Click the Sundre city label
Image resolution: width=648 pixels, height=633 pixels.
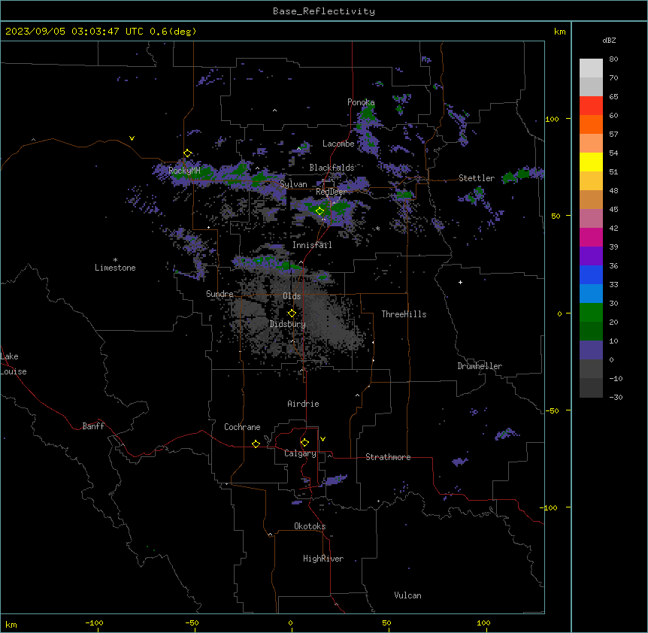click(x=220, y=294)
